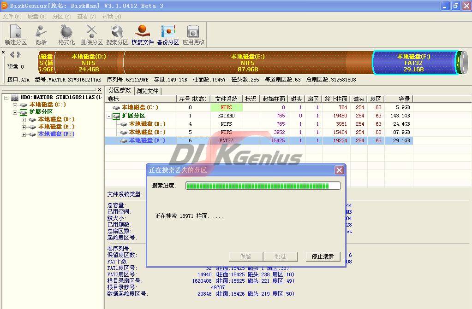
Task: Go to next disk with right arrow
Action: 19,54
